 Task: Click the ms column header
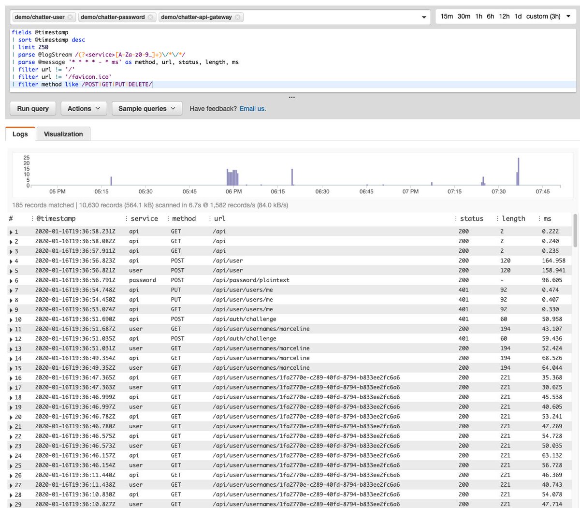547,218
